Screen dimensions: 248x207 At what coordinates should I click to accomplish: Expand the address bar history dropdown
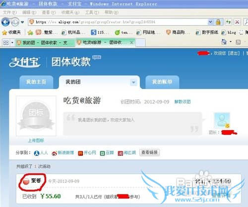(210, 22)
